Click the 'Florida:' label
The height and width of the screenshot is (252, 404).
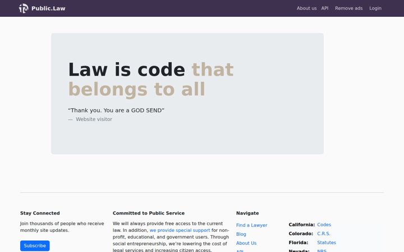coord(299,242)
